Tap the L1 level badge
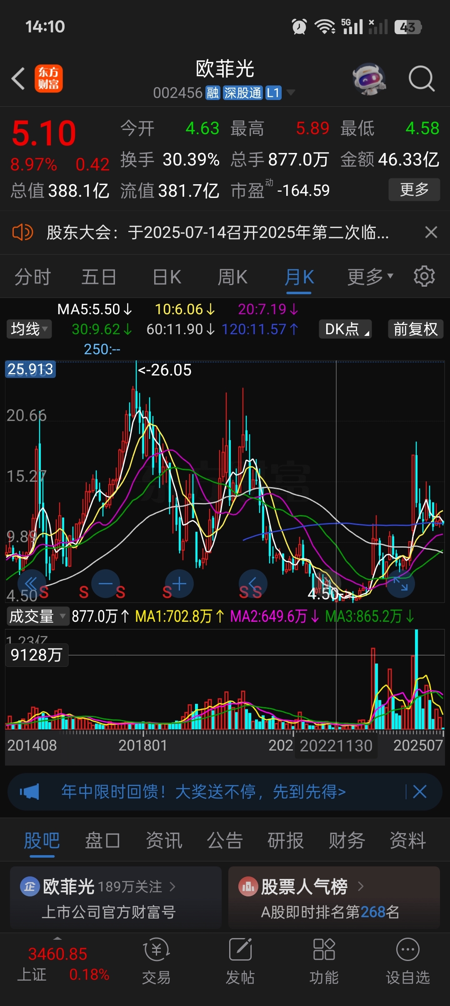 click(x=273, y=93)
